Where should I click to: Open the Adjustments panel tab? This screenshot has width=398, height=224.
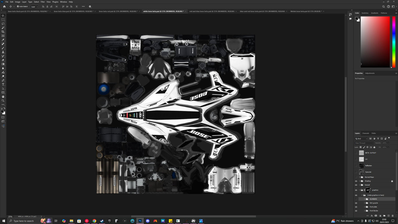click(x=370, y=73)
